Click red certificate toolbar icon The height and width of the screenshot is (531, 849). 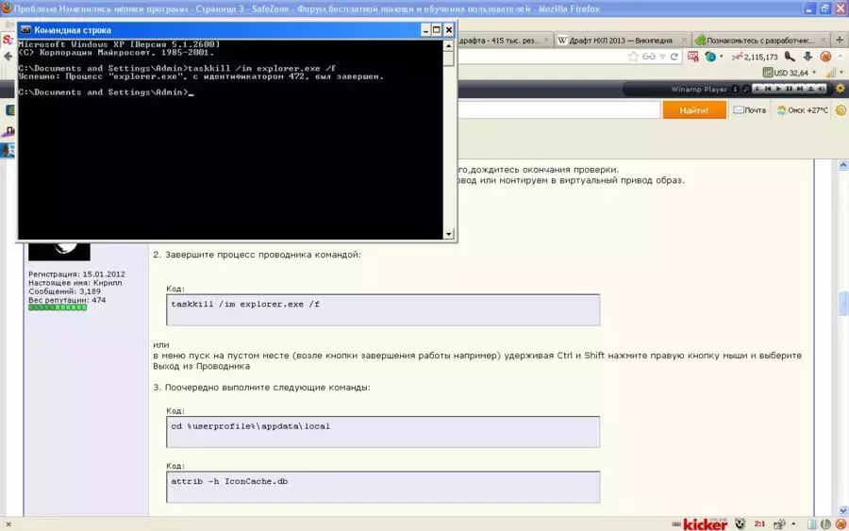[x=693, y=57]
